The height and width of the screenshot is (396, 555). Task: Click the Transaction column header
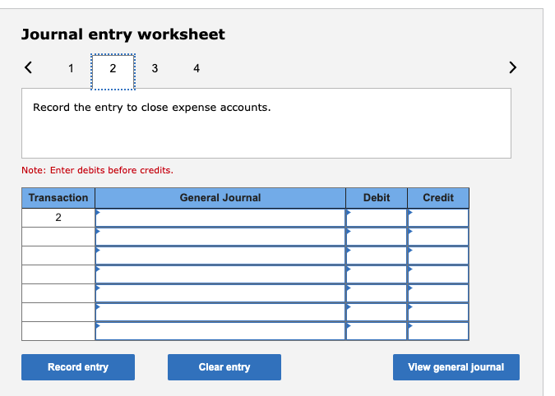coord(58,198)
